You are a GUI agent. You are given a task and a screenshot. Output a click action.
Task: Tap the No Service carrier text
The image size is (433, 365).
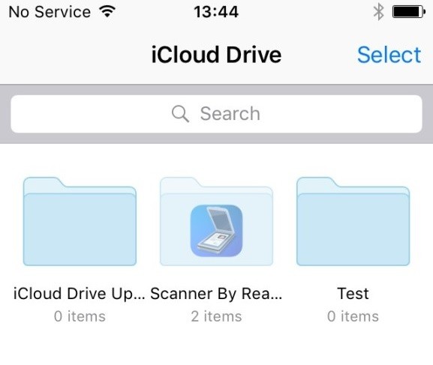click(x=50, y=12)
